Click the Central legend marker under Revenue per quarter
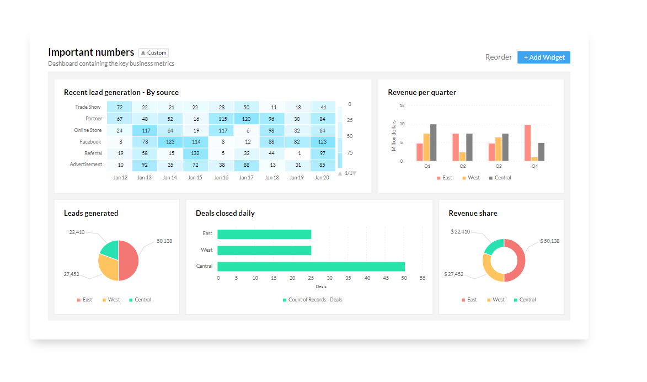This screenshot has height=382, width=647. [x=490, y=178]
